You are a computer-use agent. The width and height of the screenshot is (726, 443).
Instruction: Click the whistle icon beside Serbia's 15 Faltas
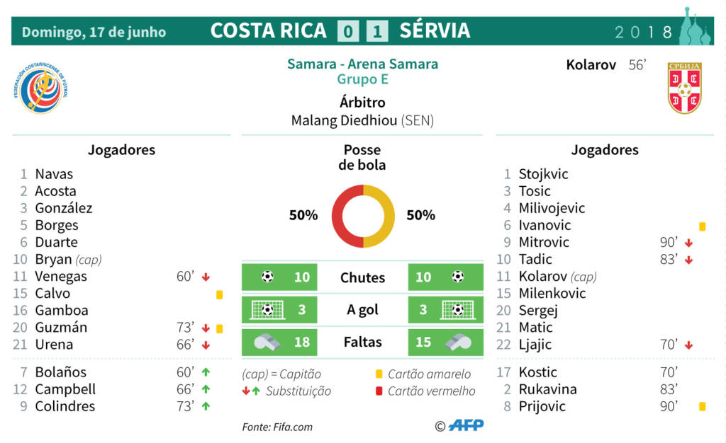(x=458, y=342)
